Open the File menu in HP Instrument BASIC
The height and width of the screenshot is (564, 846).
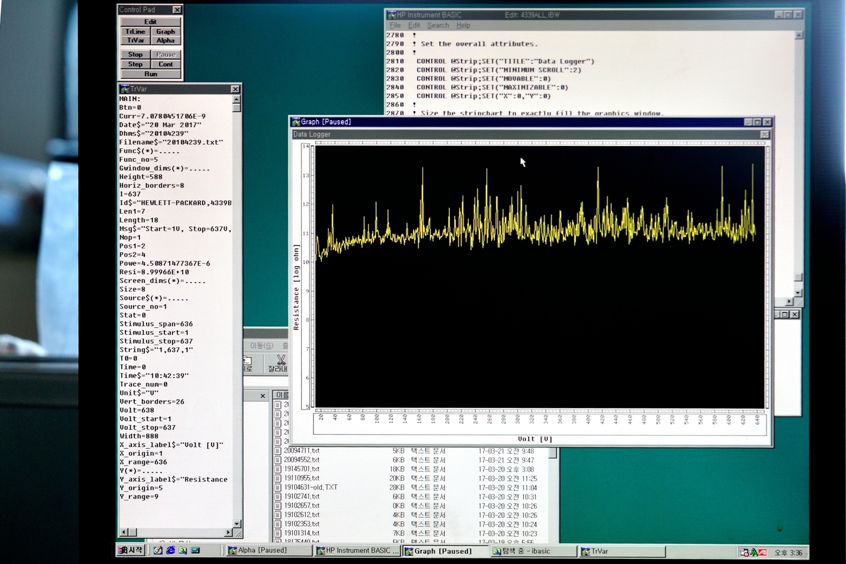click(395, 25)
